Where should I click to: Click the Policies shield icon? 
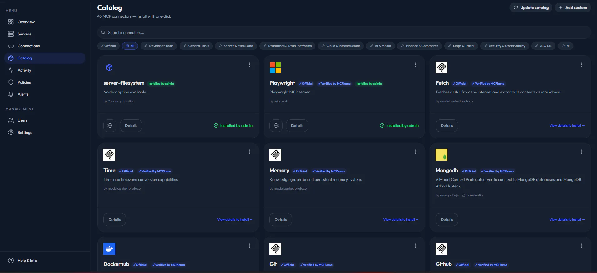pyautogui.click(x=11, y=82)
